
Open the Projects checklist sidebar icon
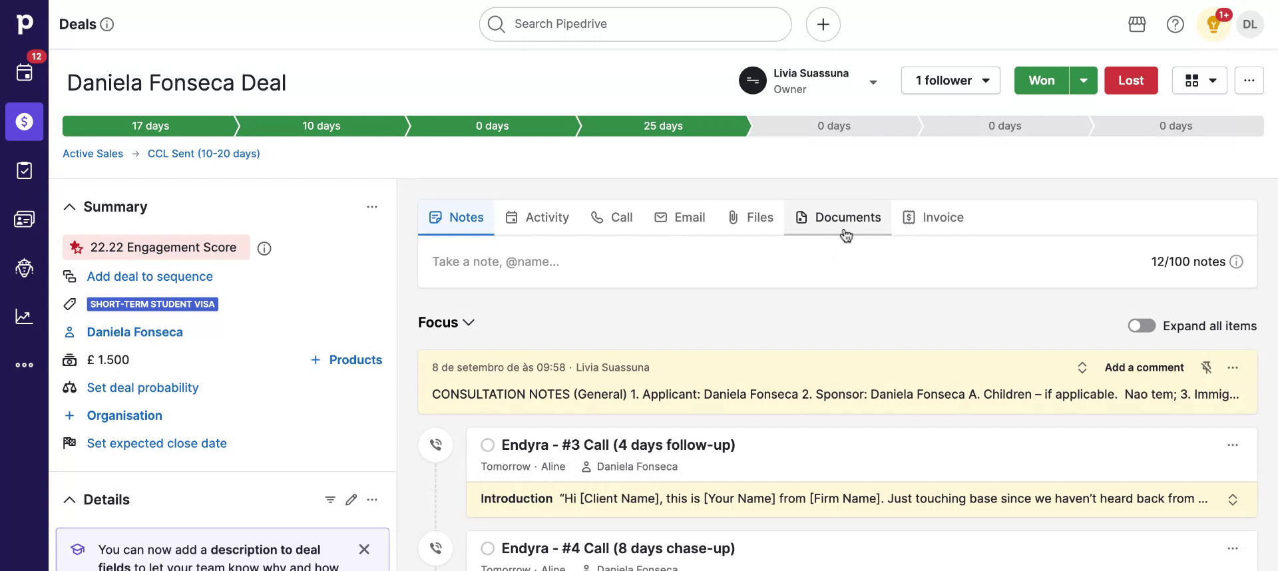[x=24, y=170]
